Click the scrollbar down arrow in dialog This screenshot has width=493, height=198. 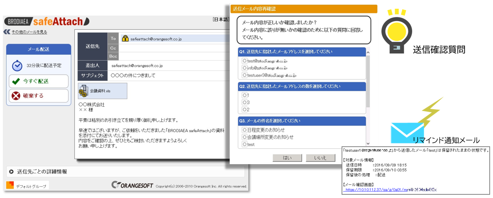[368, 144]
